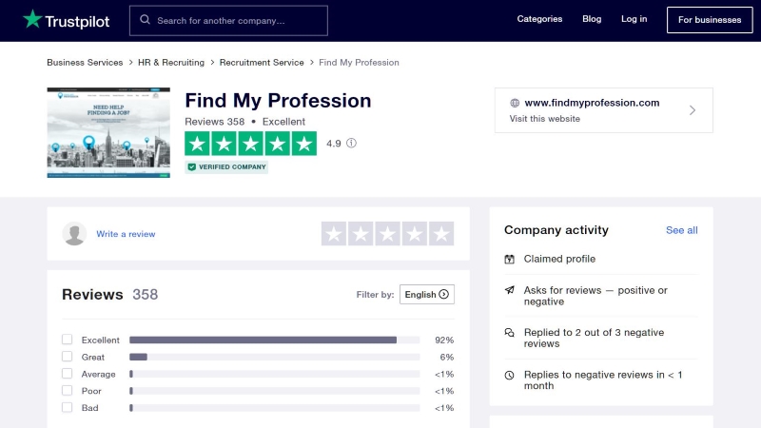This screenshot has height=428, width=761.
Task: Focus the Search for another company field
Action: [228, 20]
